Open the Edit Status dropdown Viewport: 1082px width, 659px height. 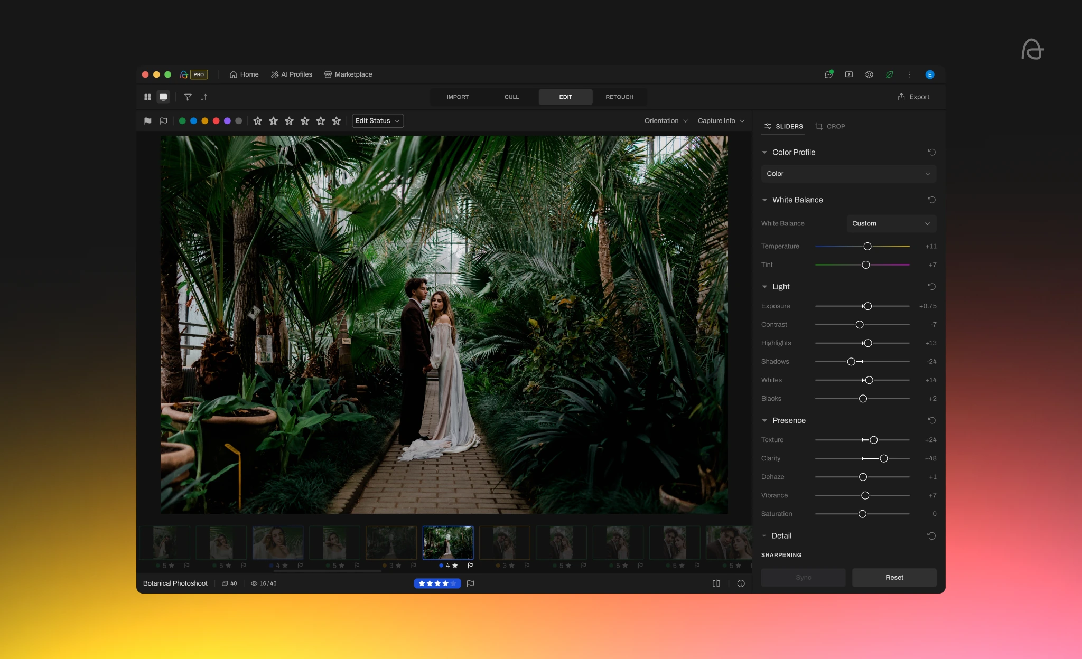[x=377, y=120]
